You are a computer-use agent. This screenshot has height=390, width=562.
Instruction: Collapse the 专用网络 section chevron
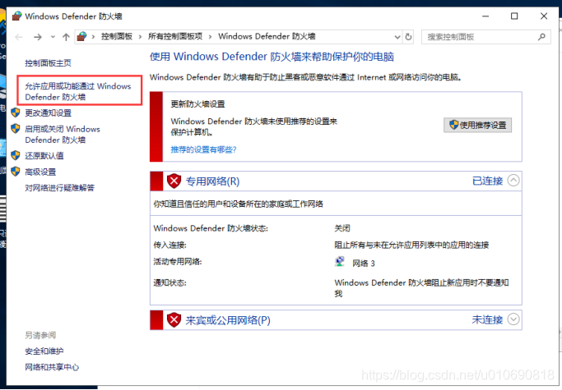pyautogui.click(x=513, y=181)
